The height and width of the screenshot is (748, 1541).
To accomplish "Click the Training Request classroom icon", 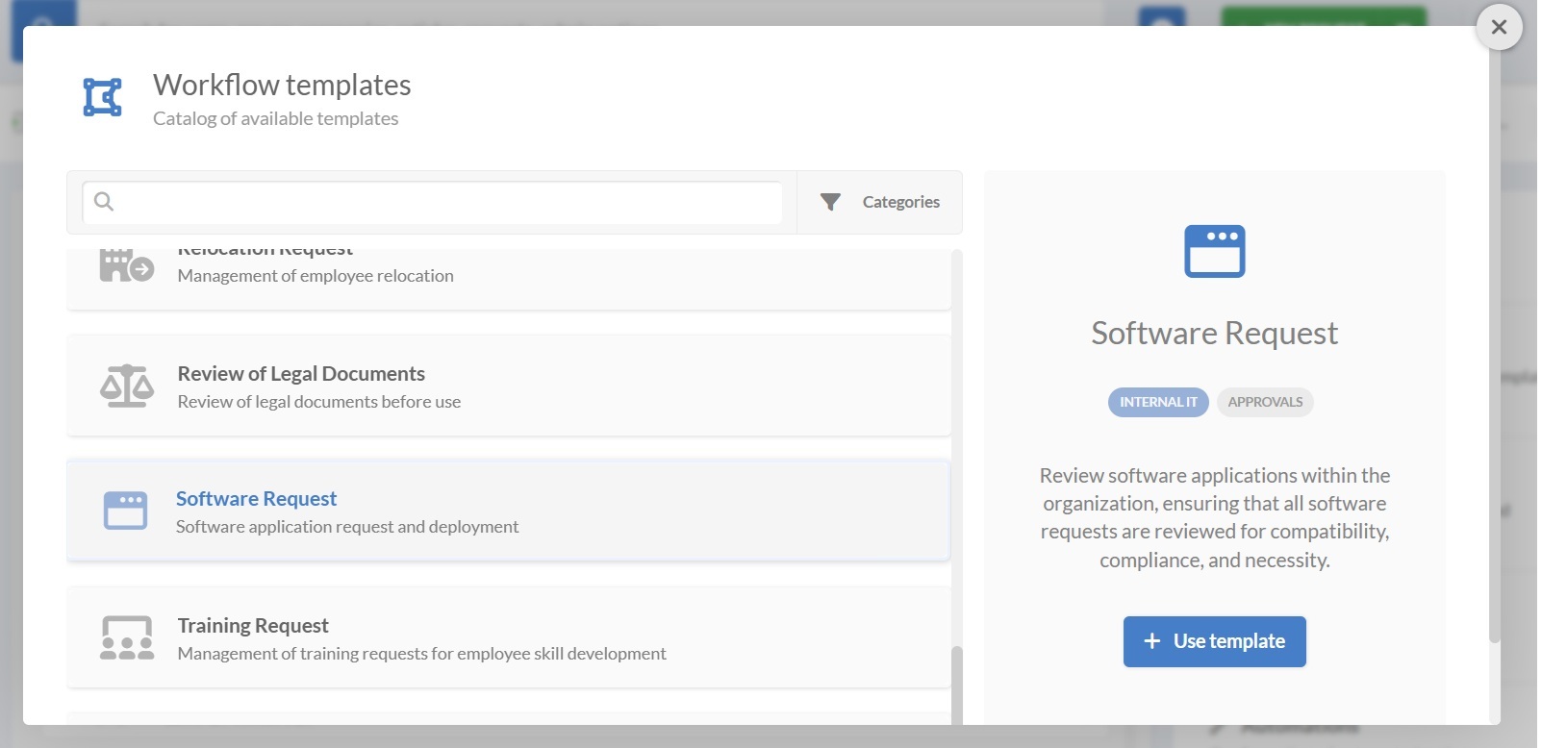I will point(126,637).
